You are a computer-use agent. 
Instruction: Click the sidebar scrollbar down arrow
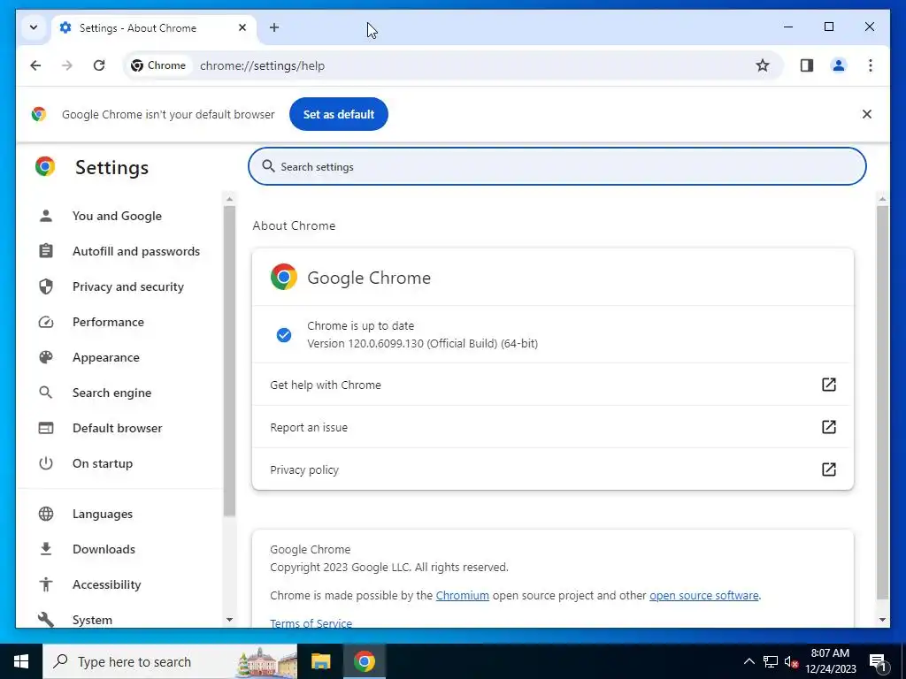(x=229, y=620)
